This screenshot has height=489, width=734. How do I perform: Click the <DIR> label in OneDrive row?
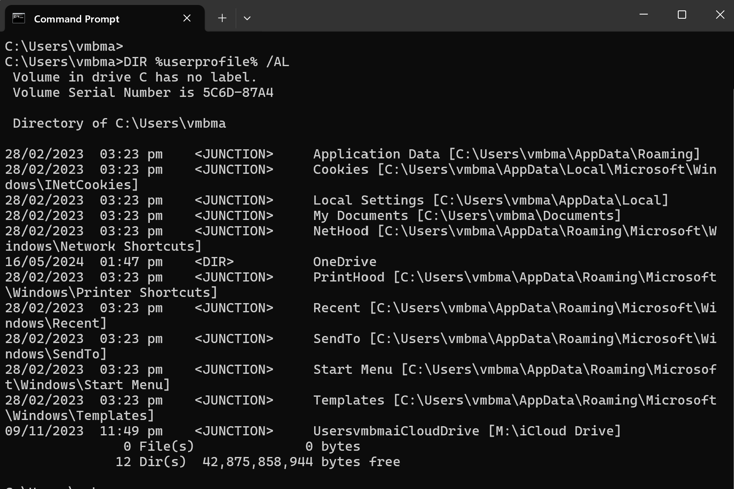(x=214, y=262)
